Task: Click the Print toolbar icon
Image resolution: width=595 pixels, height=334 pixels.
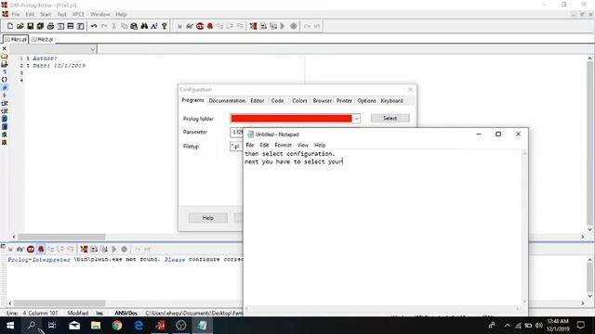Action: click(x=50, y=26)
